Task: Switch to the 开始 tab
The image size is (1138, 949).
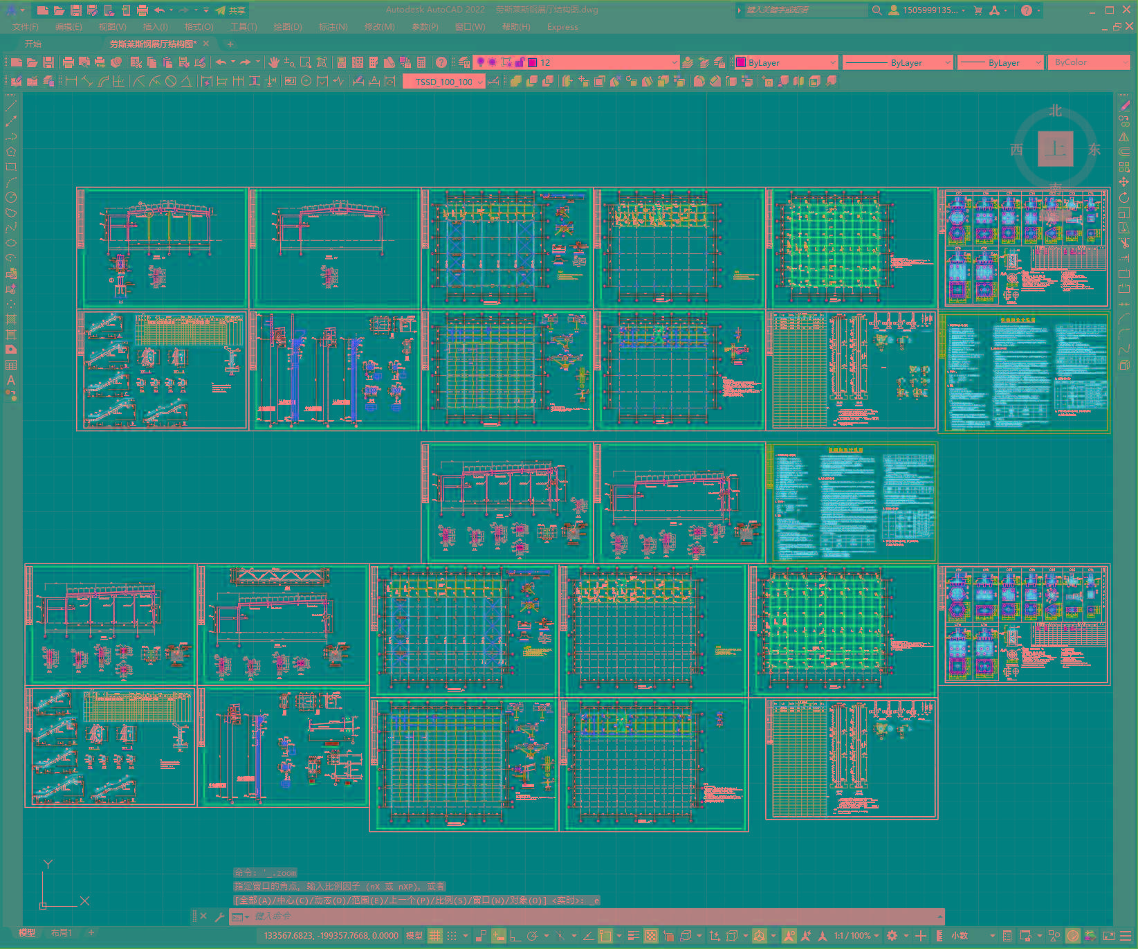Action: (x=33, y=44)
